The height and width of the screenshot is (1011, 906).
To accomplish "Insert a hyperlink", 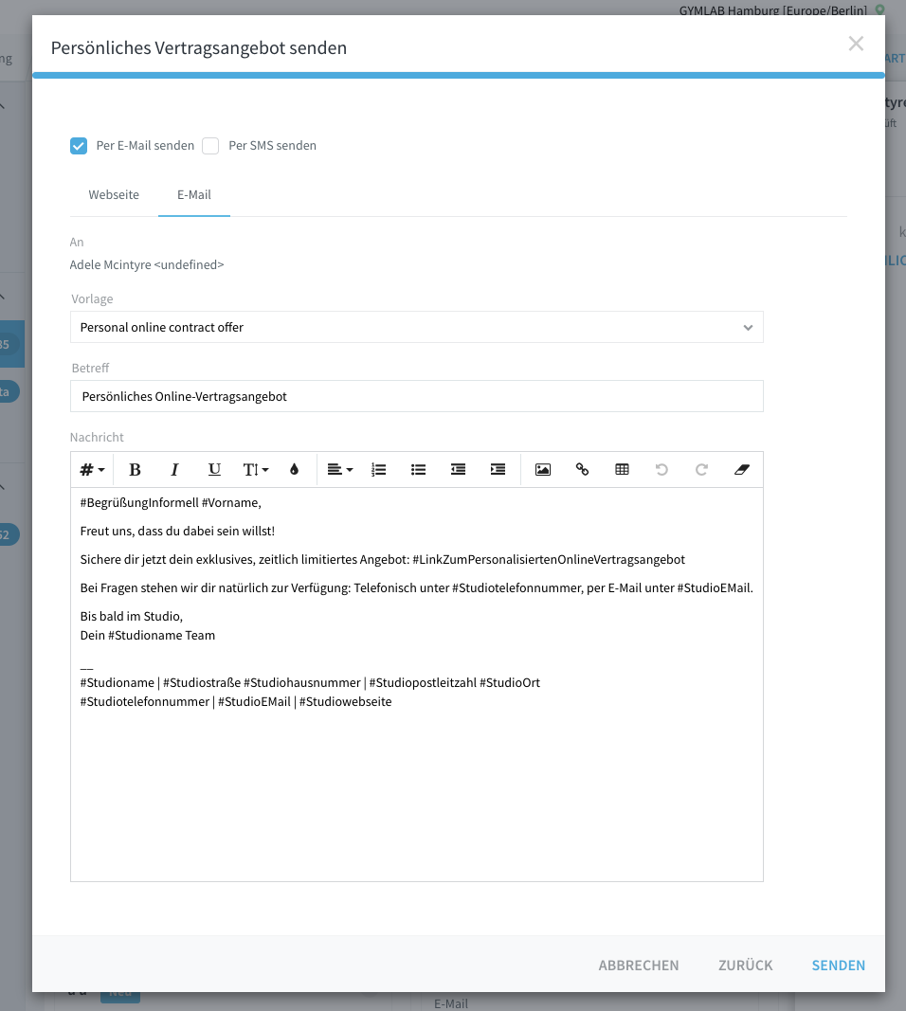I will point(582,469).
